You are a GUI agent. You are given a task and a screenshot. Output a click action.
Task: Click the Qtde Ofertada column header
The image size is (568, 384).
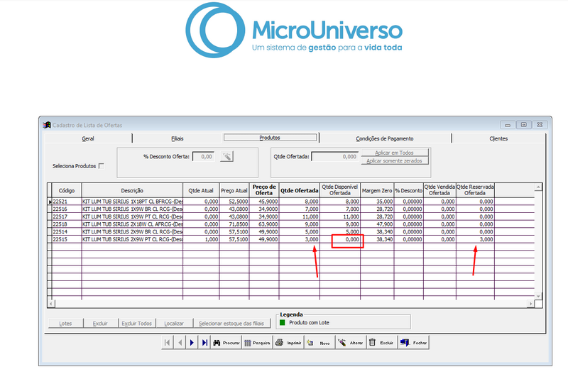299,190
